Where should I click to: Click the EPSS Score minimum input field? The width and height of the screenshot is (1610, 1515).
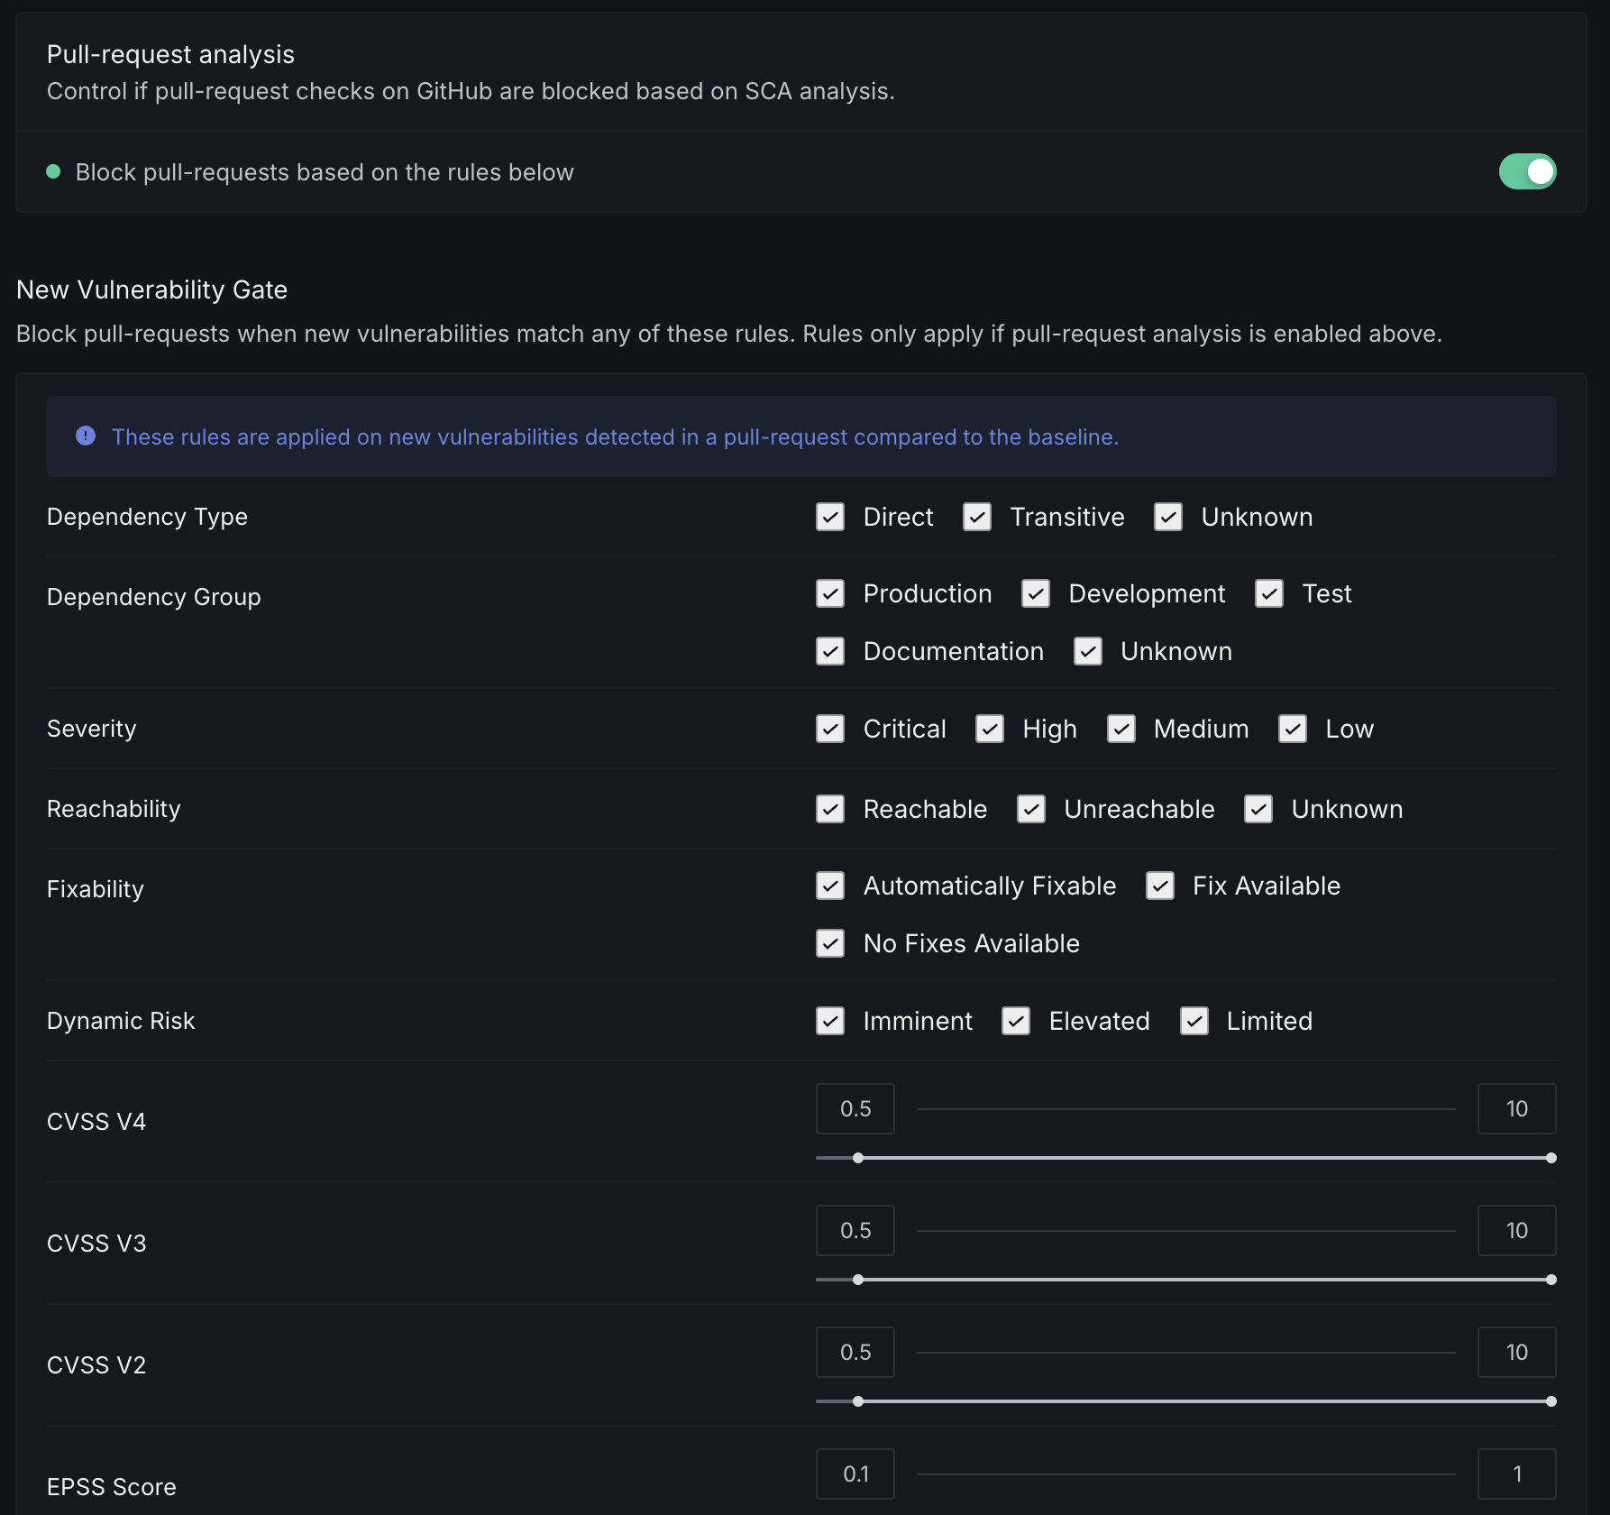pos(855,1474)
